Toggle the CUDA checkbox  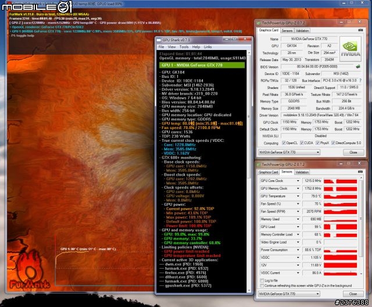click(302, 143)
